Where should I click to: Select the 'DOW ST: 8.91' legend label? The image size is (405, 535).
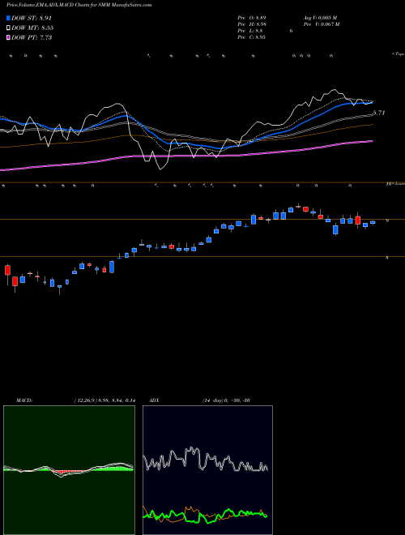(x=32, y=18)
